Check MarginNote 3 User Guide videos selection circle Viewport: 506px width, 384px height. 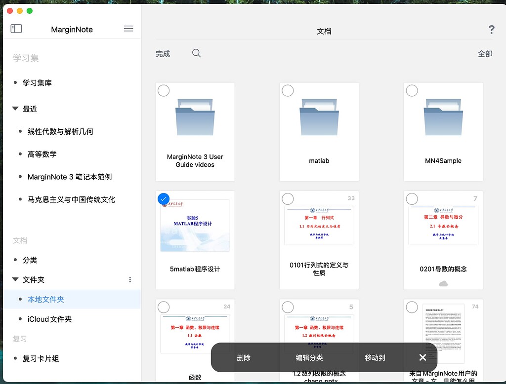click(x=164, y=90)
